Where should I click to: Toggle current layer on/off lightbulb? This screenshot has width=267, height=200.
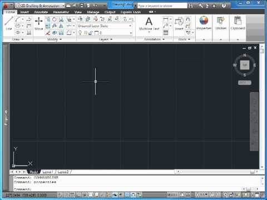pos(80,33)
